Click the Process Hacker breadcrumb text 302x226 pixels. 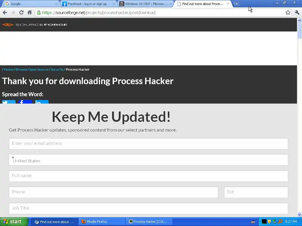tap(78, 69)
